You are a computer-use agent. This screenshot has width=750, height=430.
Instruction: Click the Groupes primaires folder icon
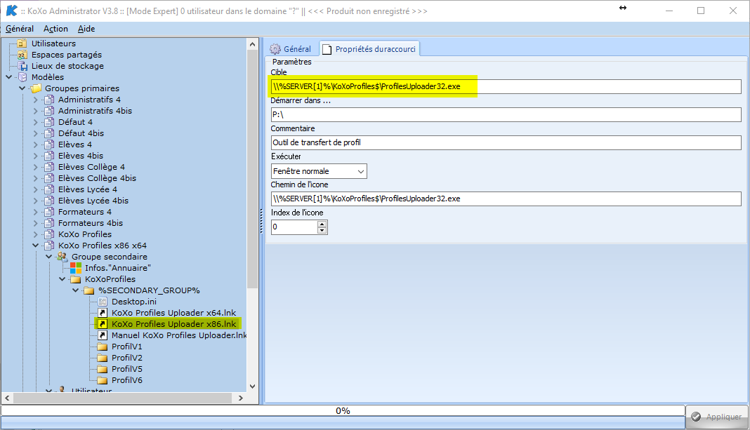[35, 88]
